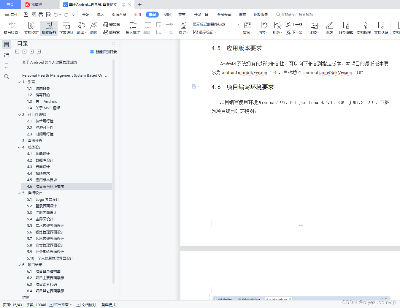
Task: Click 接受 accept changes icon
Action: [264, 28]
